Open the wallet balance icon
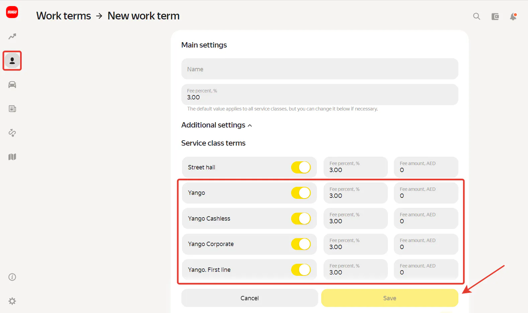The width and height of the screenshot is (528, 313). coord(495,16)
